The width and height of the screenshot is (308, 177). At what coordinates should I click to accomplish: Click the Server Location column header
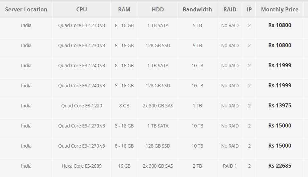click(x=26, y=9)
